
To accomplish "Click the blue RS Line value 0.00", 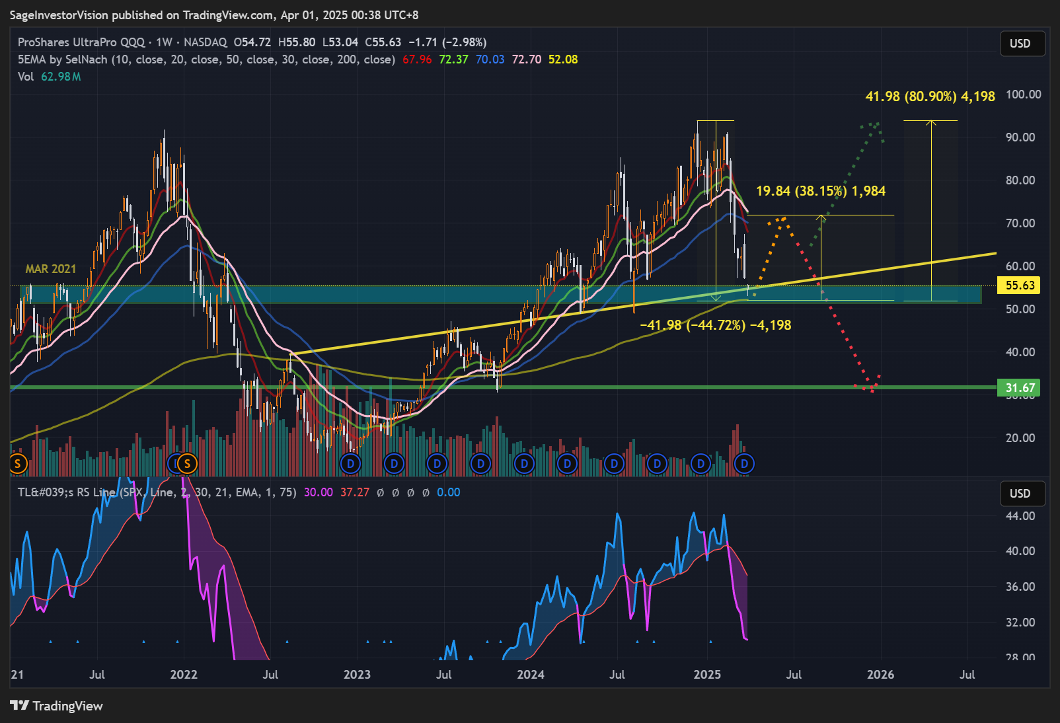I will pos(449,492).
